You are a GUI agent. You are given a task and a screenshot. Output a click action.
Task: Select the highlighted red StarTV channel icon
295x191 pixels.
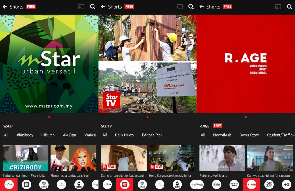click(x=124, y=184)
